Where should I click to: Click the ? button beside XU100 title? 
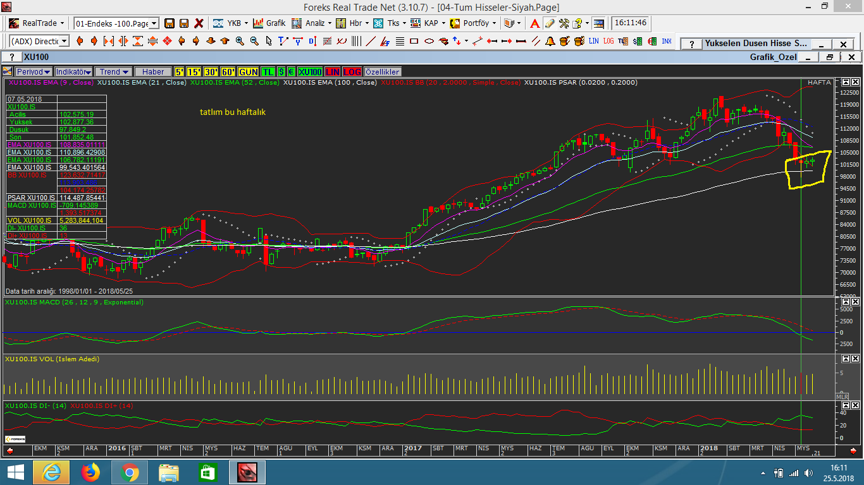click(x=11, y=57)
